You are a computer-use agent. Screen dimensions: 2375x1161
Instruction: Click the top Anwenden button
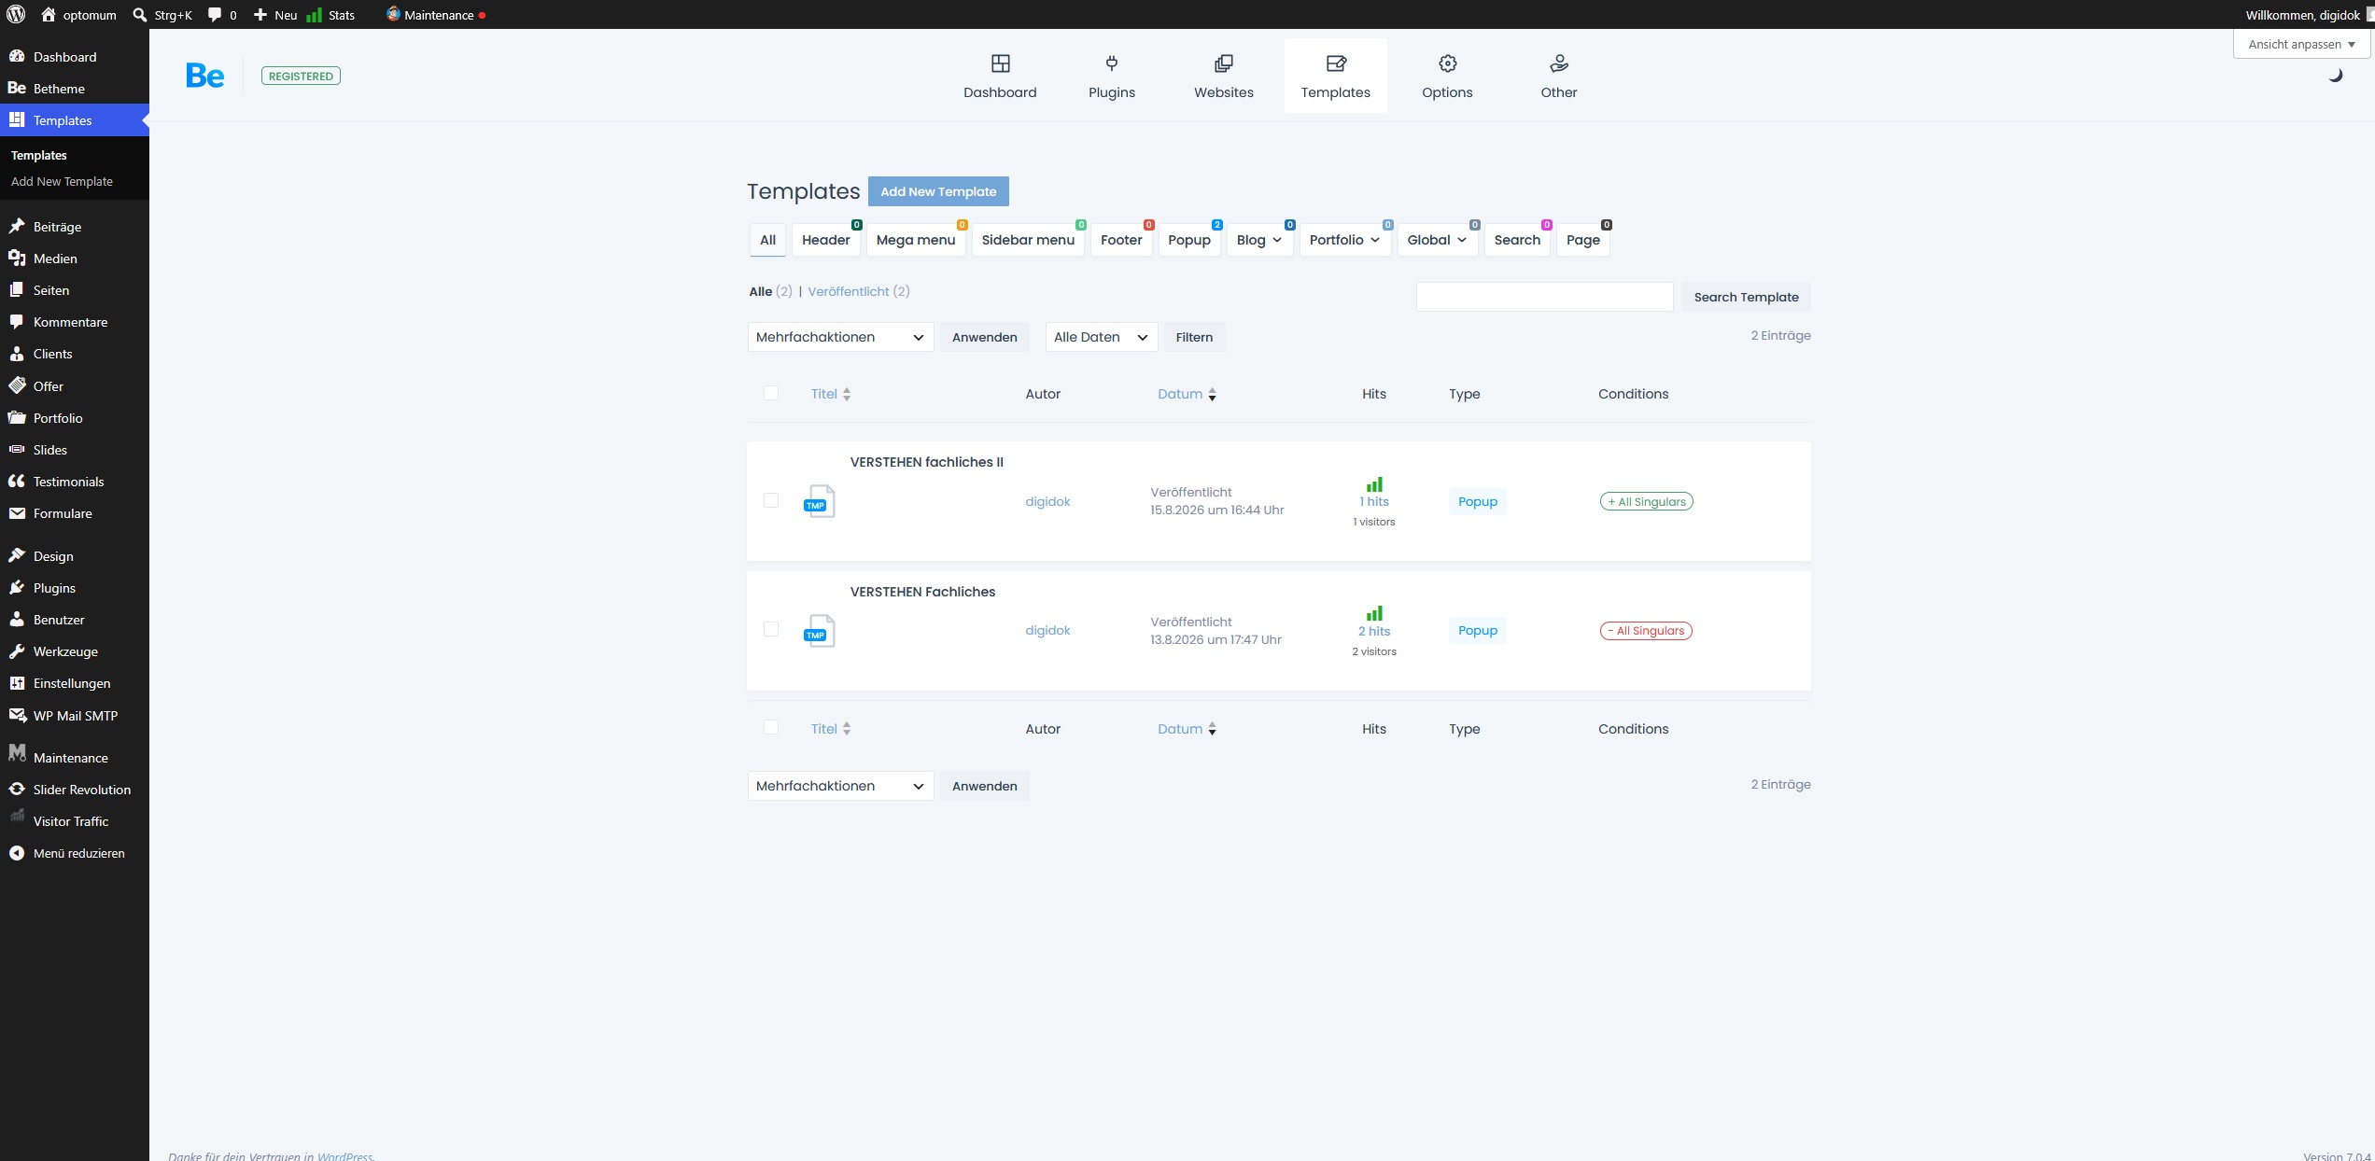(985, 337)
